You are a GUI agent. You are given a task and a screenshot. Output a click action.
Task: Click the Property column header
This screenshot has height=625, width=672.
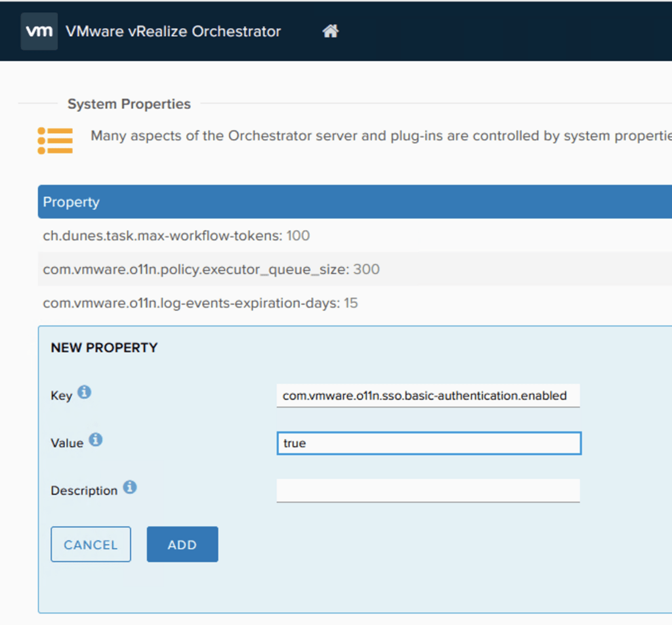tap(355, 202)
